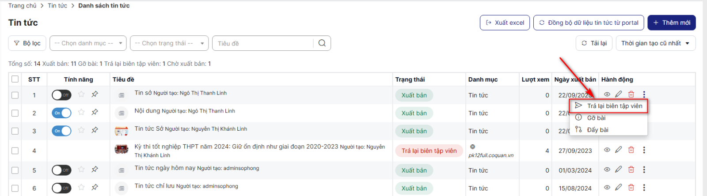
Task: Select "Trả lại biên tập viên" menu option
Action: [x=614, y=106]
